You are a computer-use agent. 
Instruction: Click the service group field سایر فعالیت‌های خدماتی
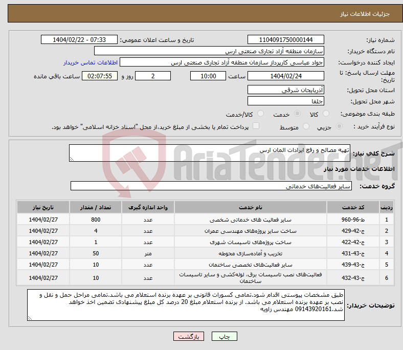[x=211, y=186]
